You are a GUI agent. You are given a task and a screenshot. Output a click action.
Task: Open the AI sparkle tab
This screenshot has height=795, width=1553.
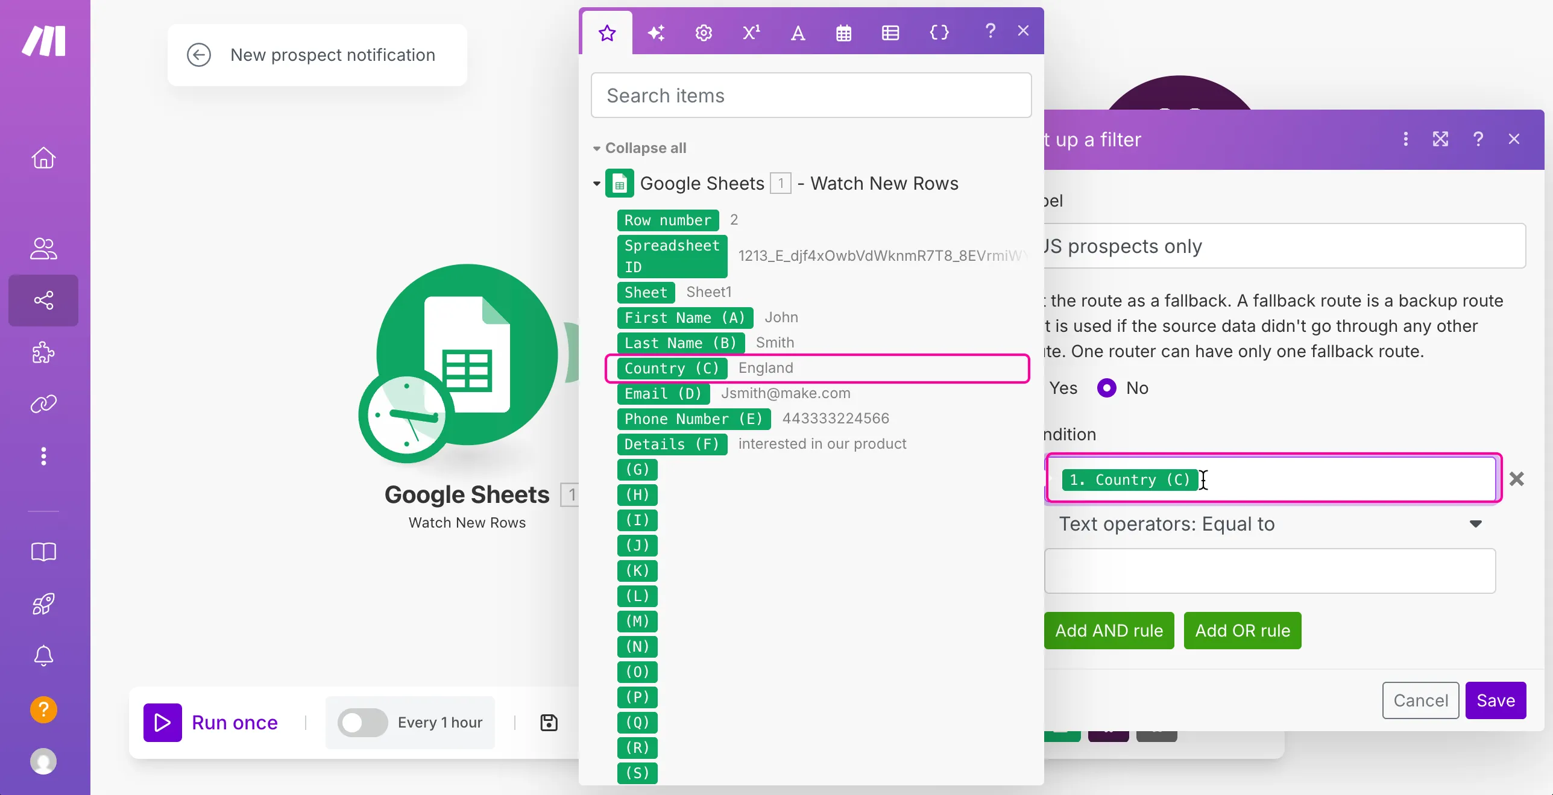[x=656, y=33]
